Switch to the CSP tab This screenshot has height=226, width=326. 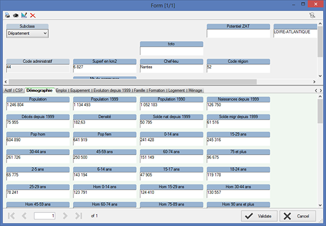(x=19, y=90)
